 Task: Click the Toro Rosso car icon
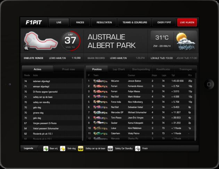click(100, 118)
